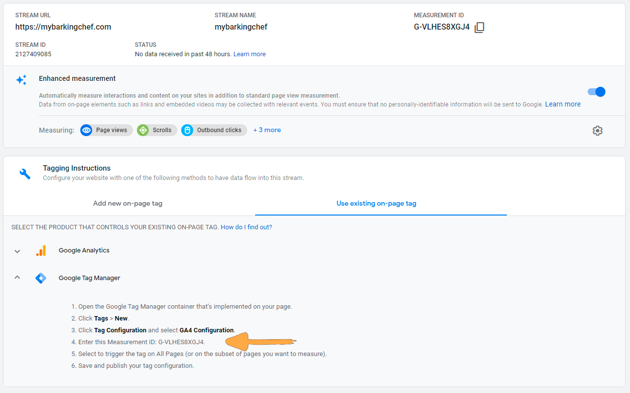Open Learn more link beside status message
Image resolution: width=630 pixels, height=393 pixels.
coord(250,54)
